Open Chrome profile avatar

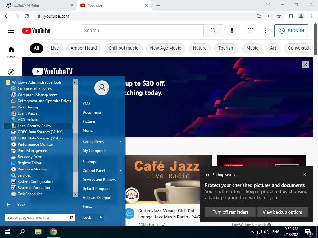(x=301, y=16)
